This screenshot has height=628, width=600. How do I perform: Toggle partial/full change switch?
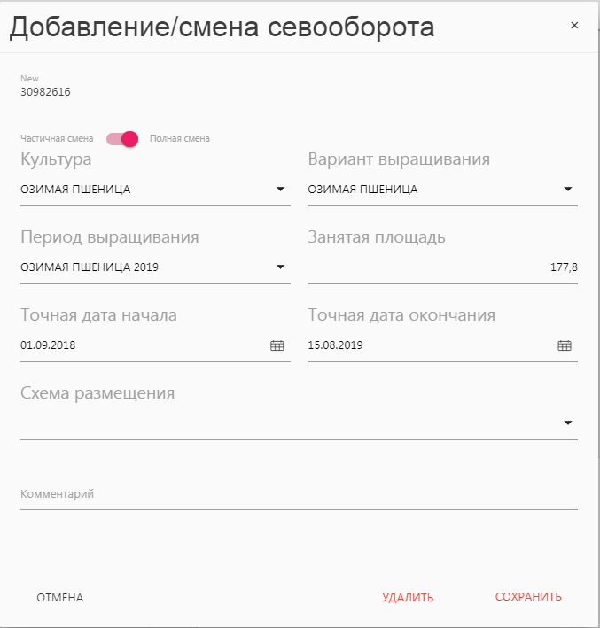pyautogui.click(x=122, y=138)
